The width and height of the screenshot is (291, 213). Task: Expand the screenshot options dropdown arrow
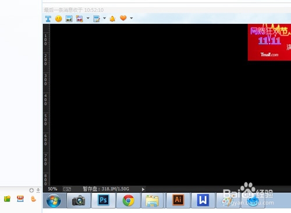(x=88, y=18)
